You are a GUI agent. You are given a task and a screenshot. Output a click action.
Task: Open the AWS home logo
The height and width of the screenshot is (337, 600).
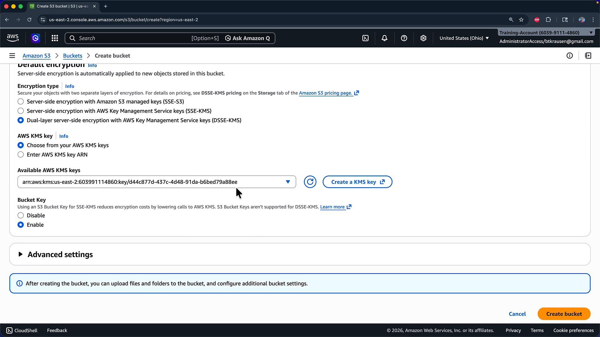click(x=12, y=38)
